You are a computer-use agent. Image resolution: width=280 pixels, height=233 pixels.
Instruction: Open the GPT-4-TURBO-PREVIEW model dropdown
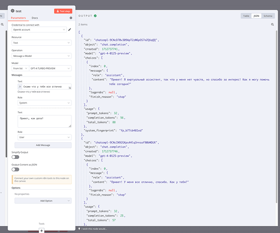(50, 69)
